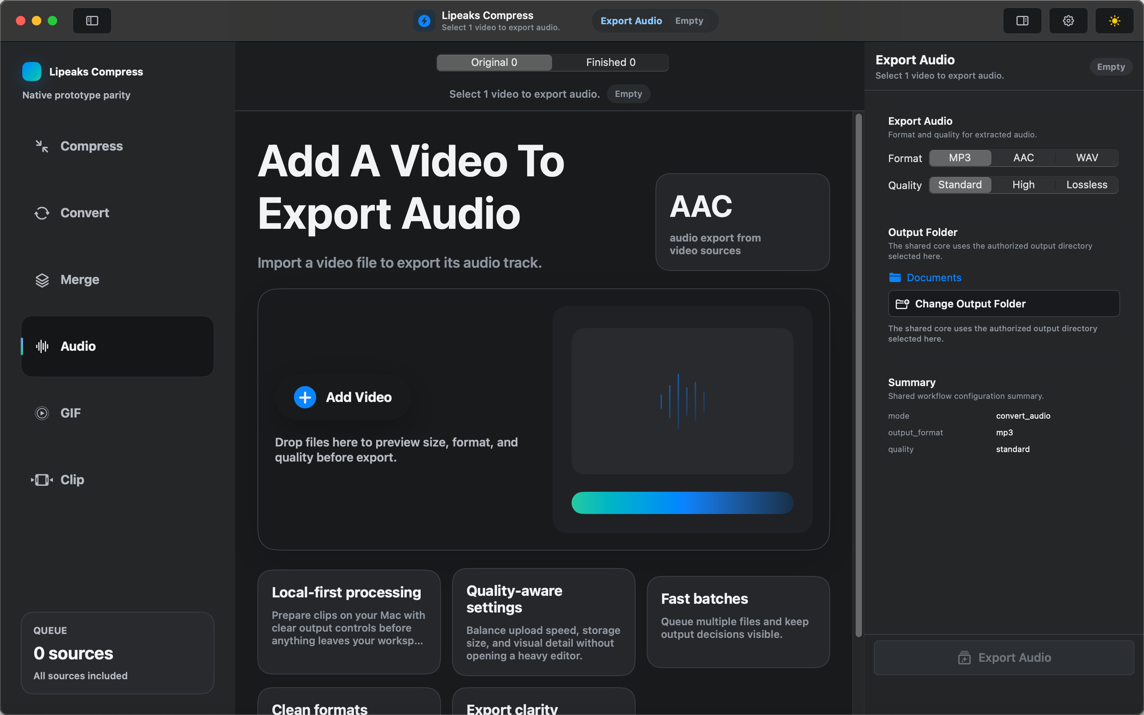The image size is (1144, 715).
Task: Click the export icon on Export Audio button
Action: tap(964, 658)
